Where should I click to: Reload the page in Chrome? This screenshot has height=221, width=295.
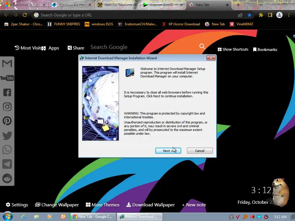25,15
